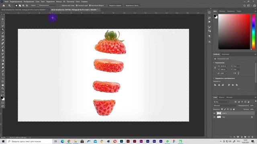Create a new group folder icon
This screenshot has width=257, height=144.
click(x=245, y=137)
